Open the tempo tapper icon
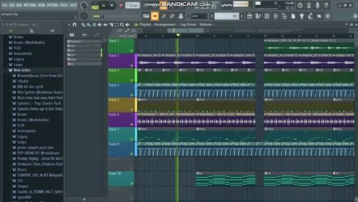This screenshot has width=358, height=202. pyautogui.click(x=310, y=16)
